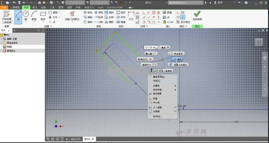
Task: Open the 点捕捉 submenu arrow
Action: click(175, 86)
